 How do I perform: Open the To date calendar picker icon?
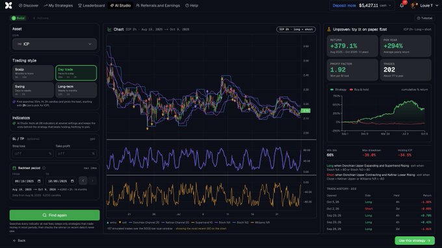click(x=72, y=181)
